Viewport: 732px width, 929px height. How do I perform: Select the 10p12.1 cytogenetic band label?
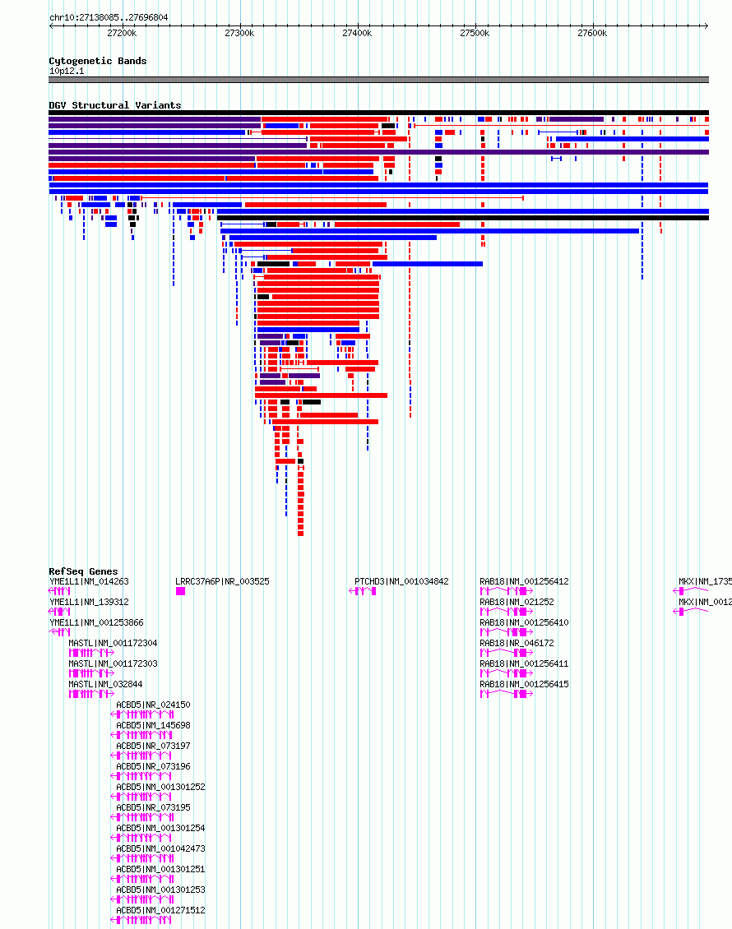pos(67,71)
